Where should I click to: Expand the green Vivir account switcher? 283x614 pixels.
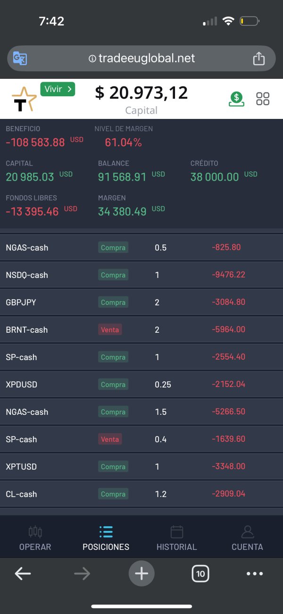pos(58,89)
